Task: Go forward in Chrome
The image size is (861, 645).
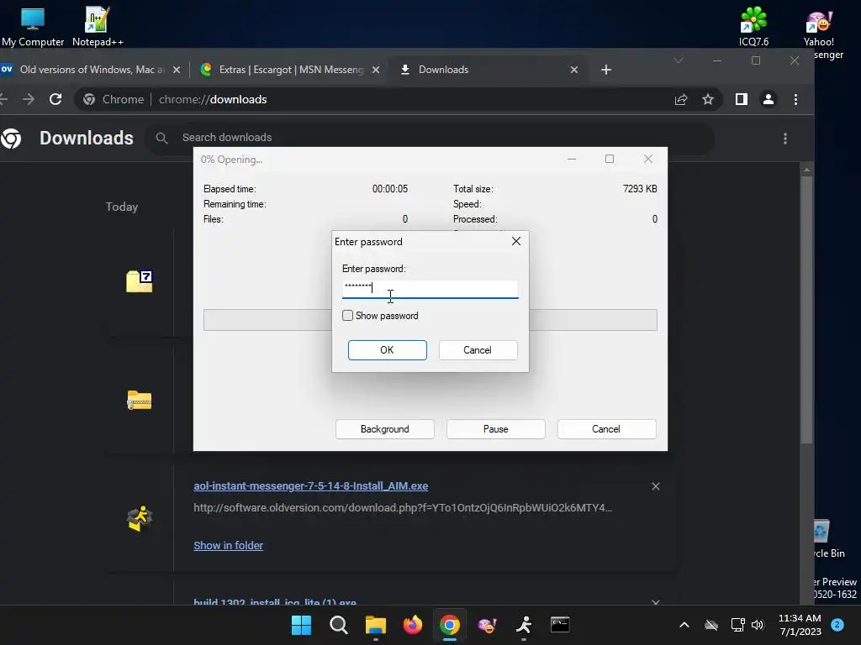Action: [29, 99]
